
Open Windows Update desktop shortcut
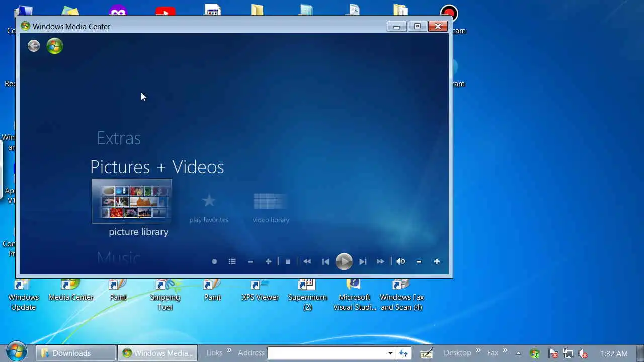pyautogui.click(x=23, y=295)
